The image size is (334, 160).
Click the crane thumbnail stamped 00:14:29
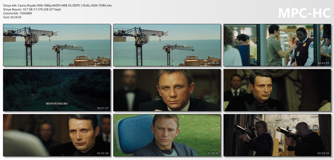click(57, 45)
